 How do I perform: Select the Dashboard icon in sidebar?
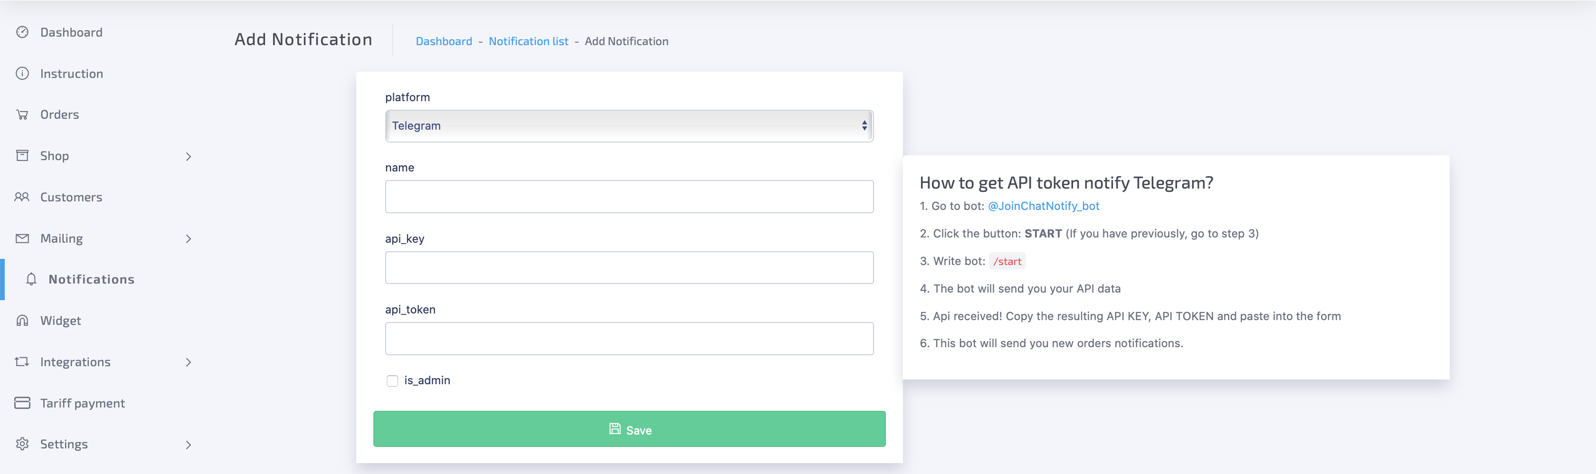[22, 32]
